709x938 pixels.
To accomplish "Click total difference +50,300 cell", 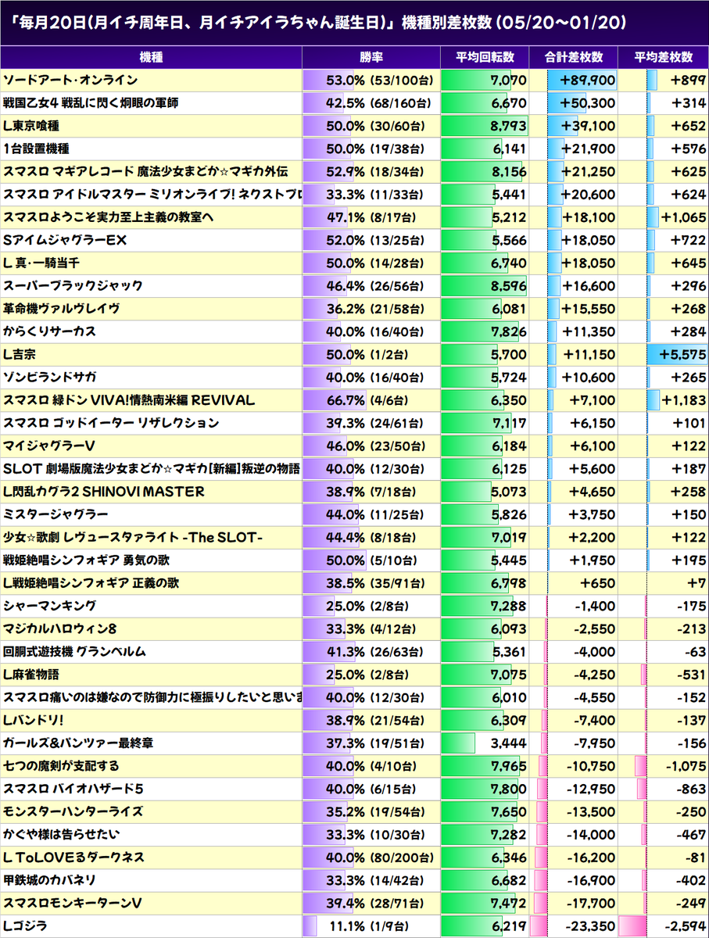I will [575, 103].
